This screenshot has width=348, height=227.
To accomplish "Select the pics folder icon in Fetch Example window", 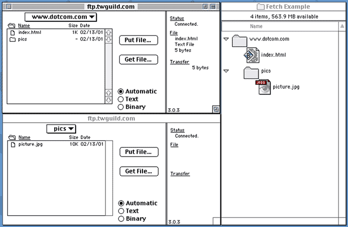I will pos(251,73).
